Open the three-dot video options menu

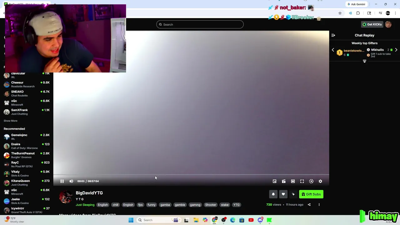click(319, 205)
